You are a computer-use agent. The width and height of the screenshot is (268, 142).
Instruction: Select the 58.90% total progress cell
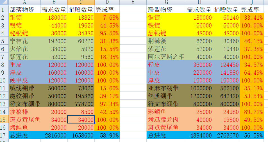coord(107,135)
